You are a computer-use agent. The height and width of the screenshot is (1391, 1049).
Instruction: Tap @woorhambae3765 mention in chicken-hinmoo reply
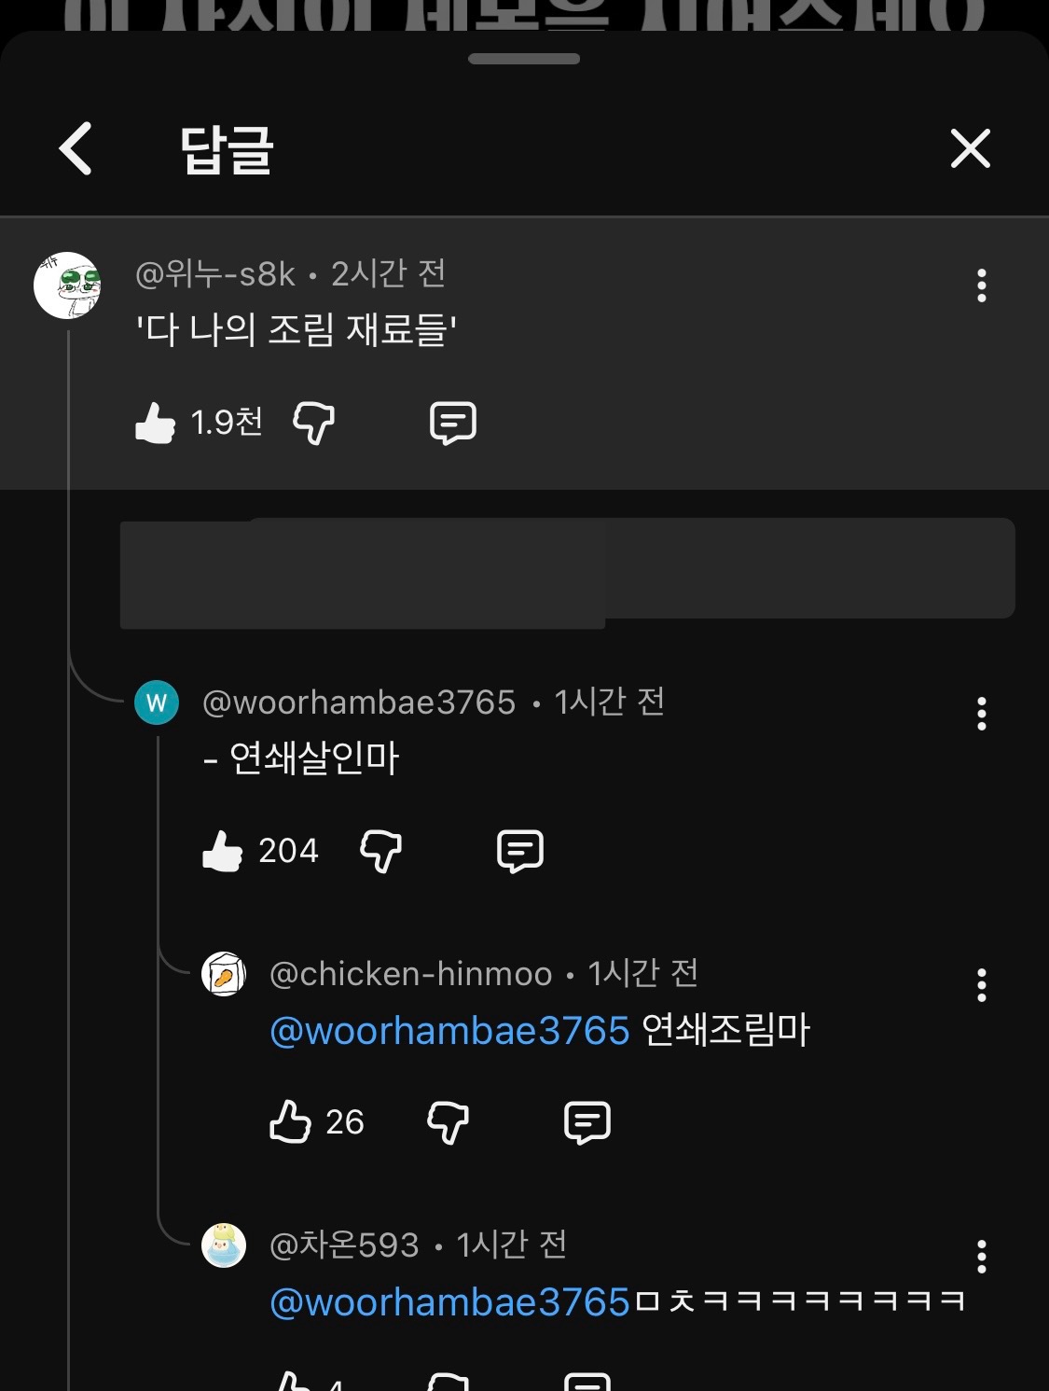(449, 1031)
